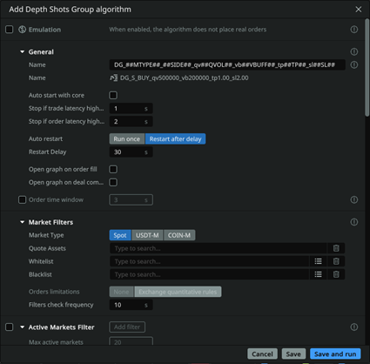The image size is (370, 364).
Task: Select None orders limitation
Action: pos(121,292)
